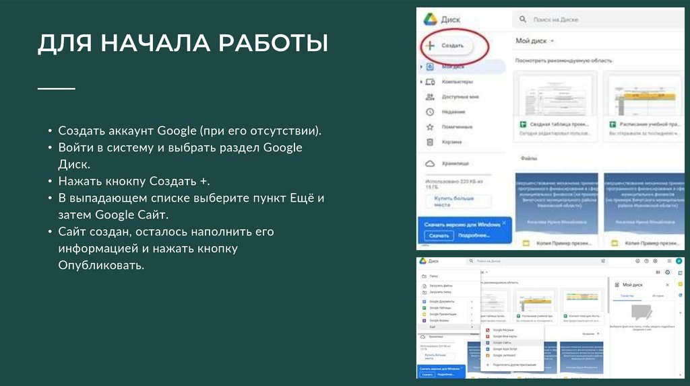Select the Компьютеры icon in the upper screenshot sidebar

click(x=430, y=81)
